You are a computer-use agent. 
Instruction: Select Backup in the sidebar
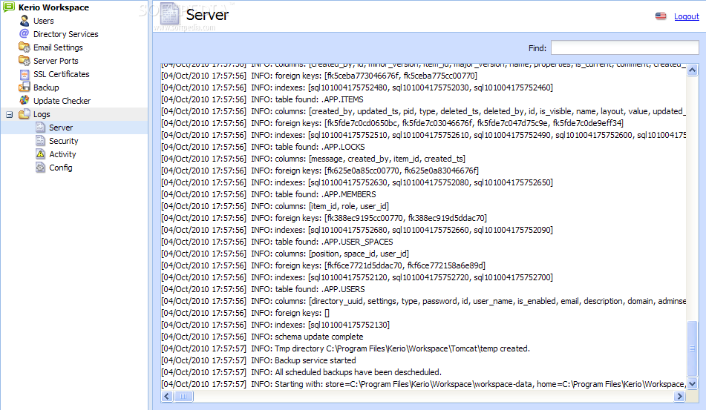click(46, 87)
